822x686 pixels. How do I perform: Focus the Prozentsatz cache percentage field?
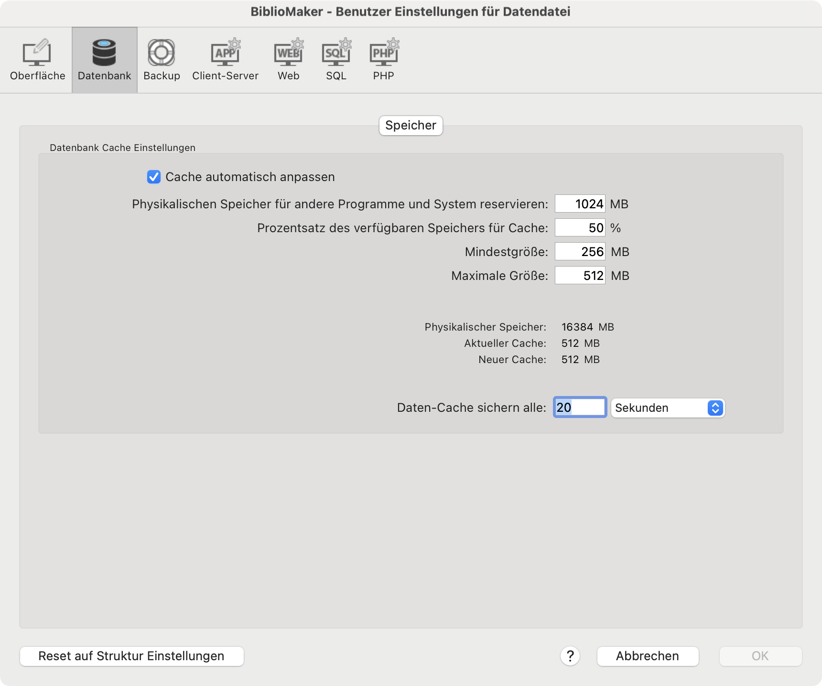pos(580,228)
